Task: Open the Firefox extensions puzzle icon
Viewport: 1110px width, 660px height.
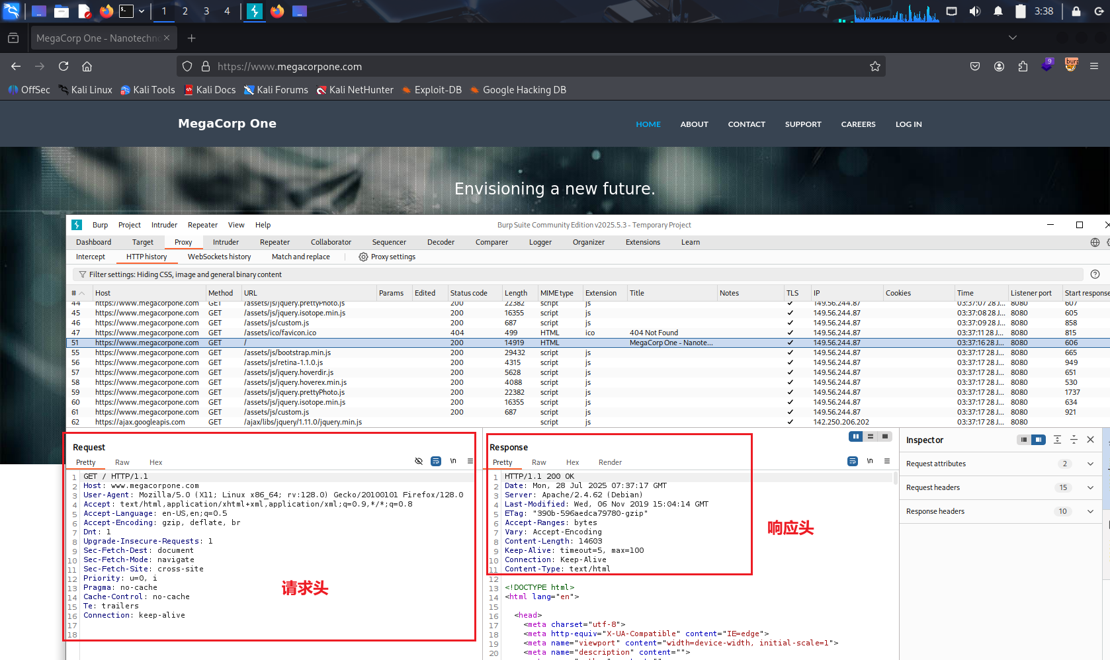Action: coord(1023,66)
